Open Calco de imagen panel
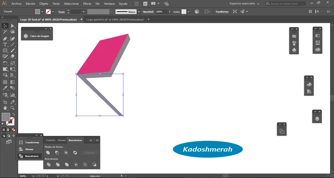The image size is (334, 178). click(x=37, y=36)
